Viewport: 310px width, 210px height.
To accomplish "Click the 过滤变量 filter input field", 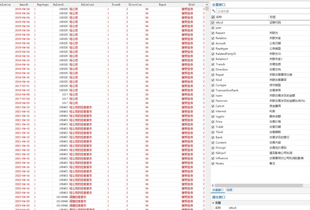I will [x=263, y=11].
